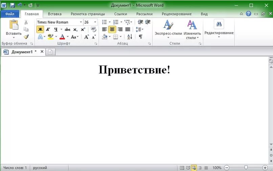
Task: Apply yellow text highlight color
Action: [x=50, y=37]
